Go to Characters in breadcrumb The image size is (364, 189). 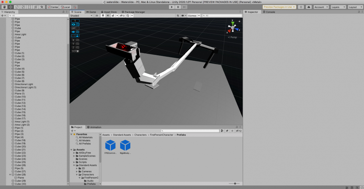pyautogui.click(x=141, y=135)
